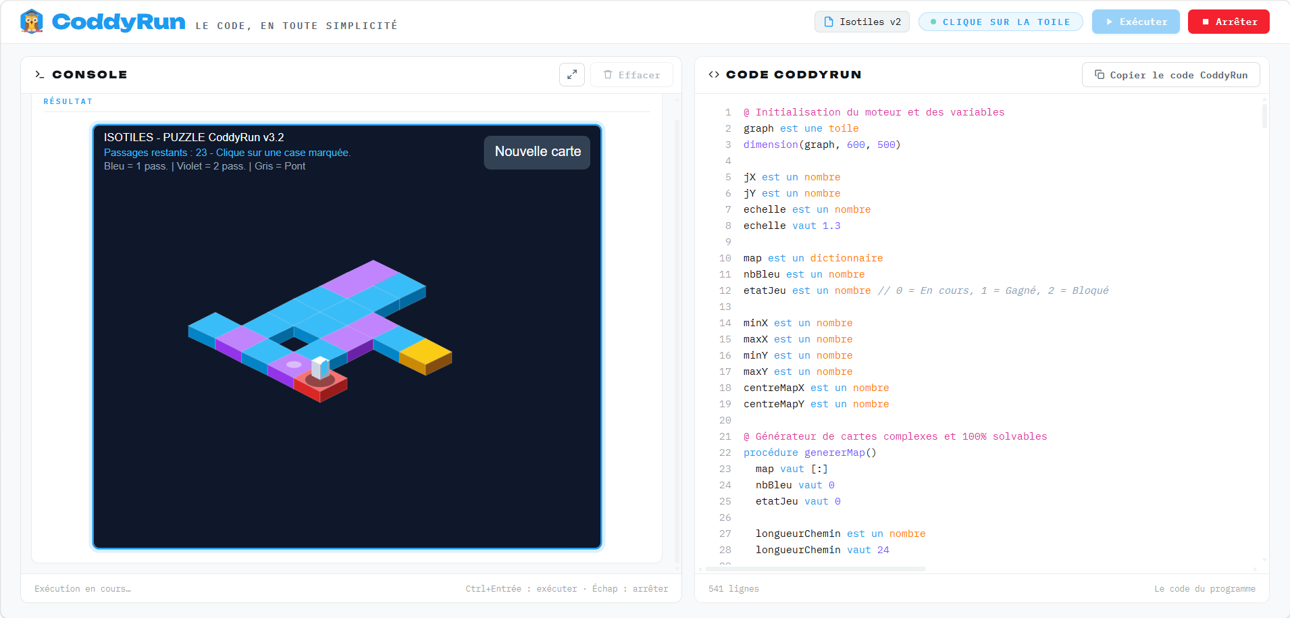Click the RÉSULTAT heading in console
The image size is (1290, 618).
pos(68,101)
